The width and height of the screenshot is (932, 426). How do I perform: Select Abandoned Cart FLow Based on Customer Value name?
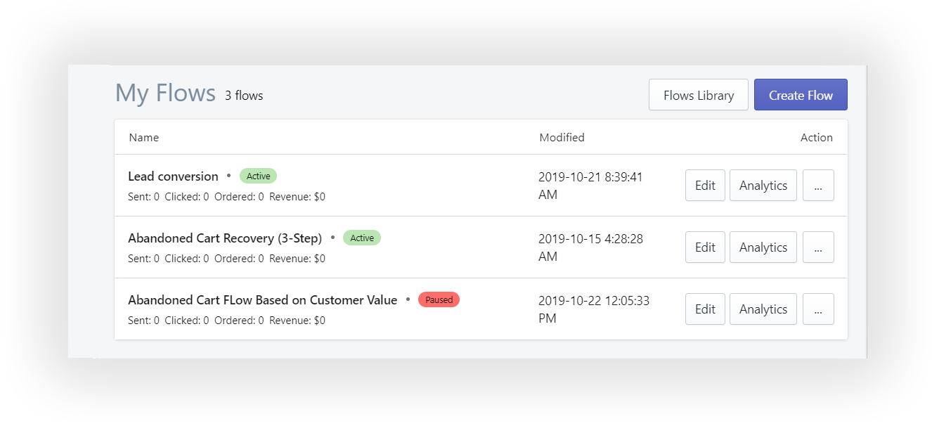tap(262, 300)
